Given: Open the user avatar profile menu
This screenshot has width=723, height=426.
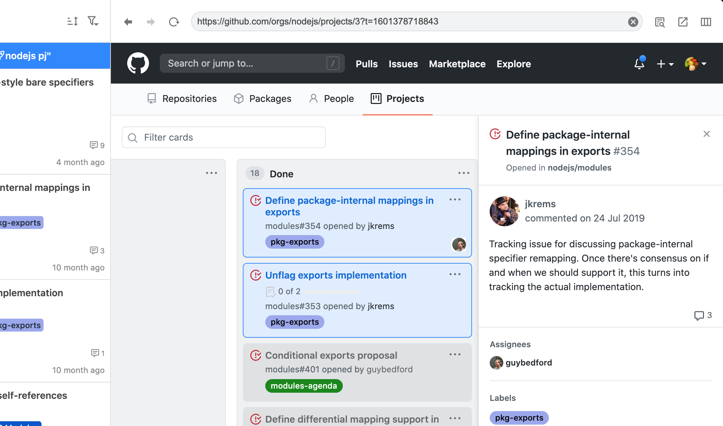Looking at the screenshot, I should [695, 64].
